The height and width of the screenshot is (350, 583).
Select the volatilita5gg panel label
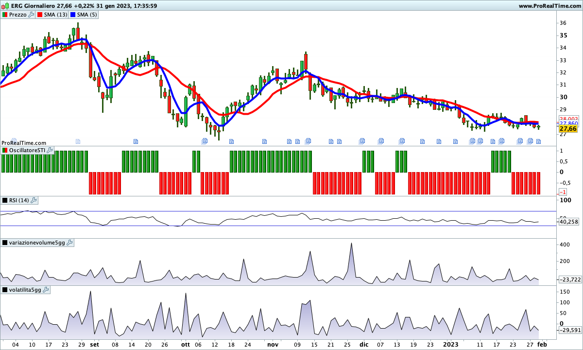[x=25, y=290]
